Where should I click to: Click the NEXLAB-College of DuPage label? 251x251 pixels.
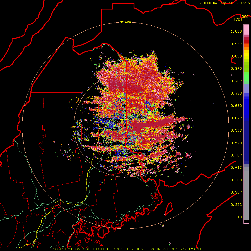pyautogui.click(x=223, y=3)
